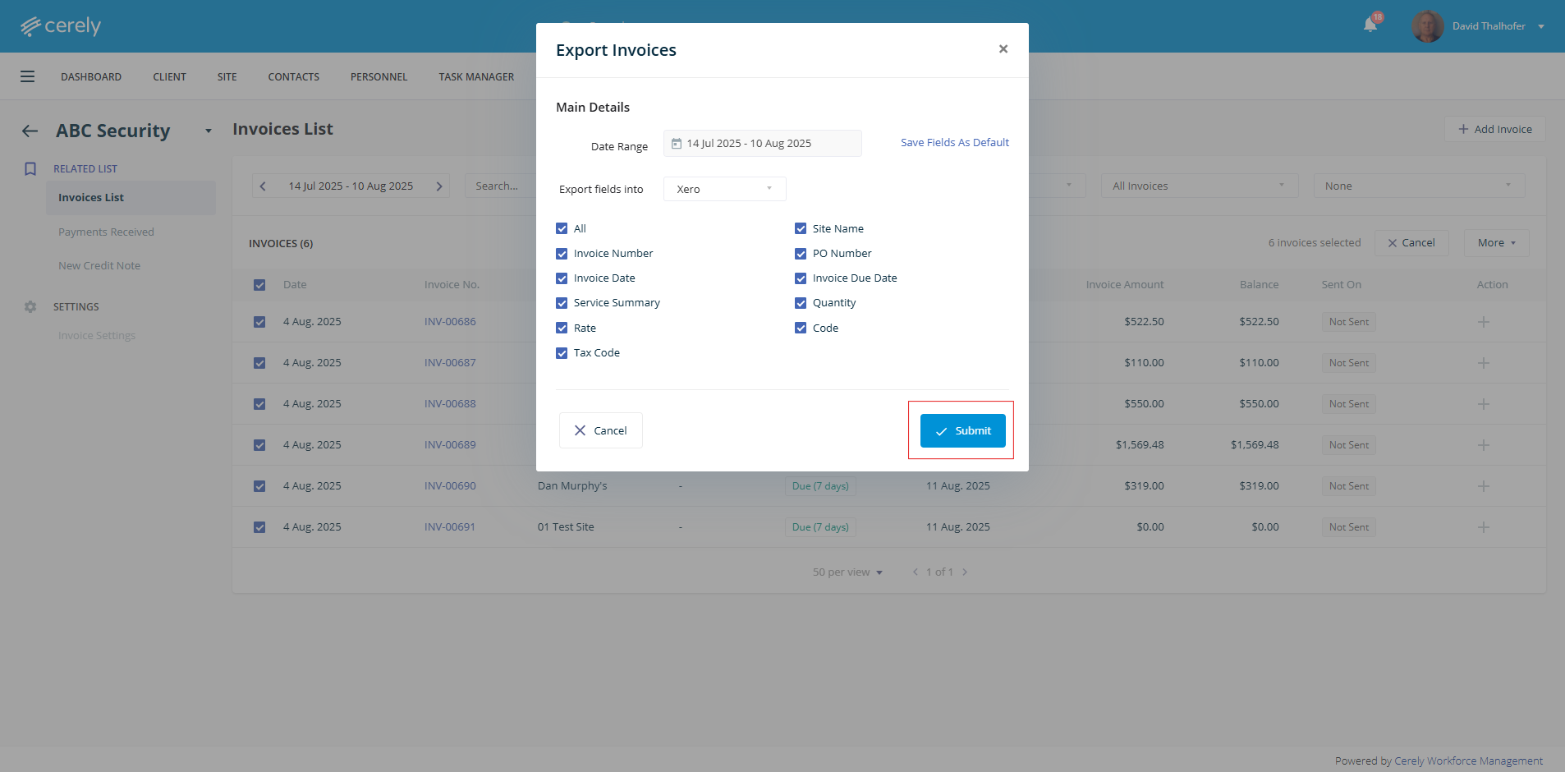Click the calendar icon in Date Range
This screenshot has width=1565, height=772.
coord(677,144)
